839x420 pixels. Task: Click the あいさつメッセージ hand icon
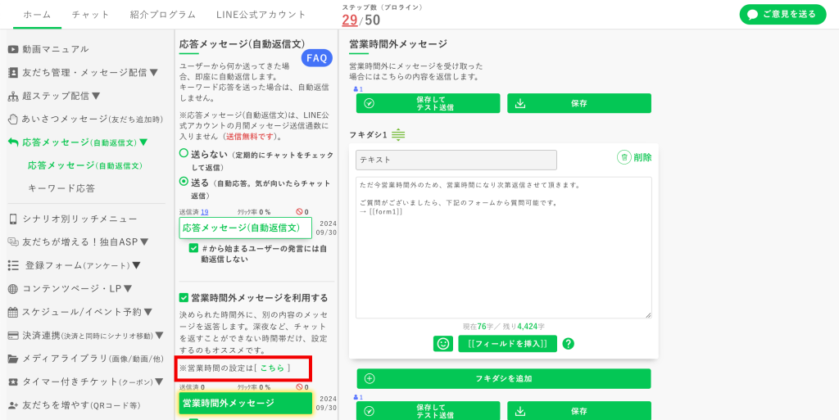click(x=13, y=120)
